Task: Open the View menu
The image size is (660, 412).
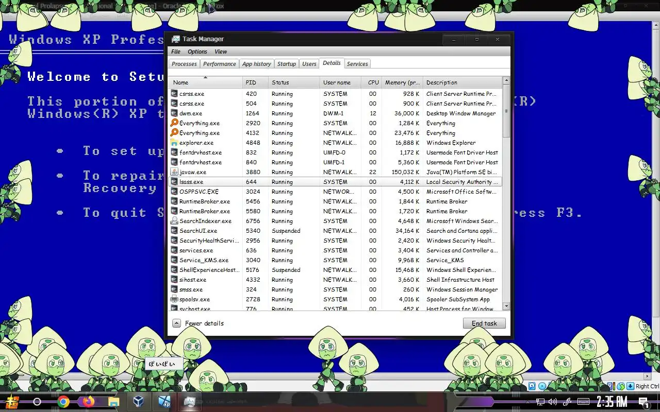Action: point(221,51)
